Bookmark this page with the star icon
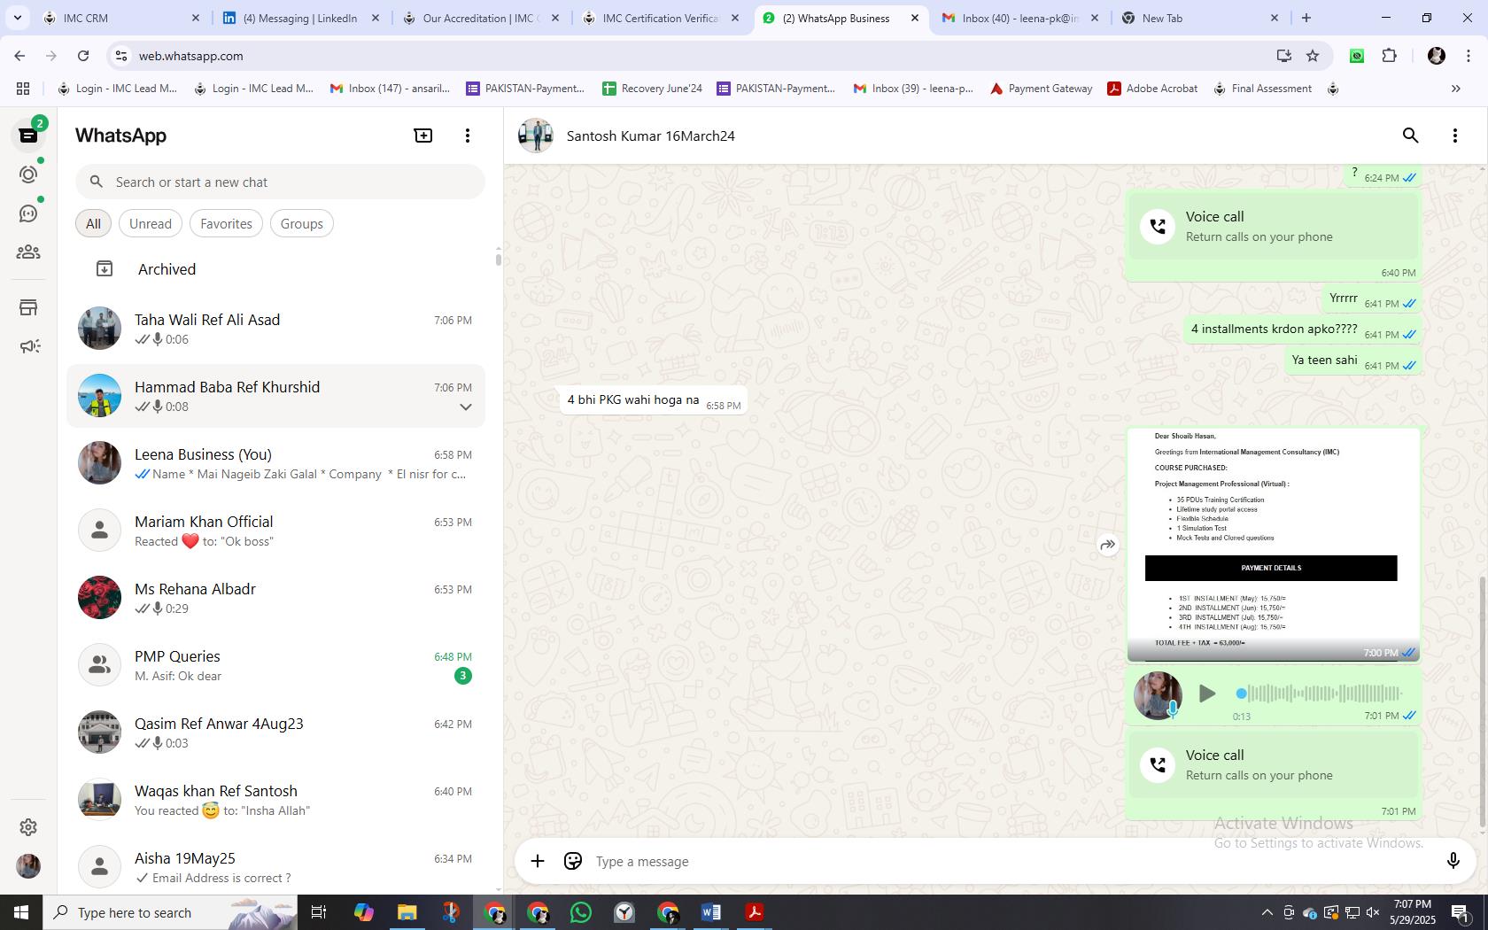 pos(1313,56)
